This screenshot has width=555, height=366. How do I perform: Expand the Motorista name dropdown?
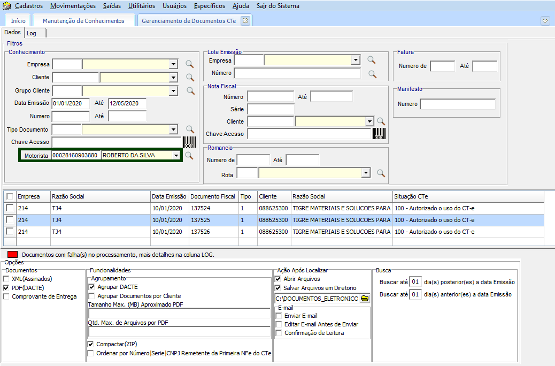coord(175,156)
